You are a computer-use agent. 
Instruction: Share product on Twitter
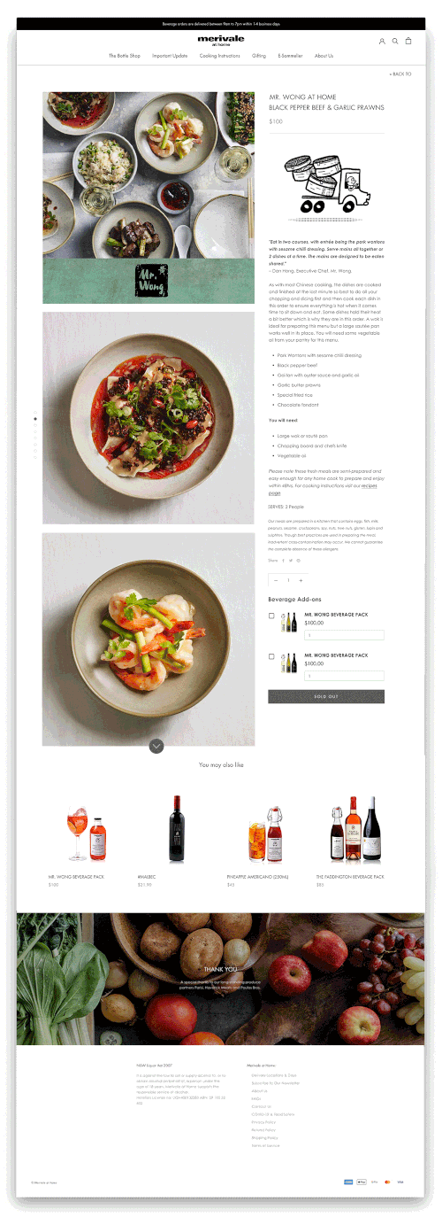[291, 561]
